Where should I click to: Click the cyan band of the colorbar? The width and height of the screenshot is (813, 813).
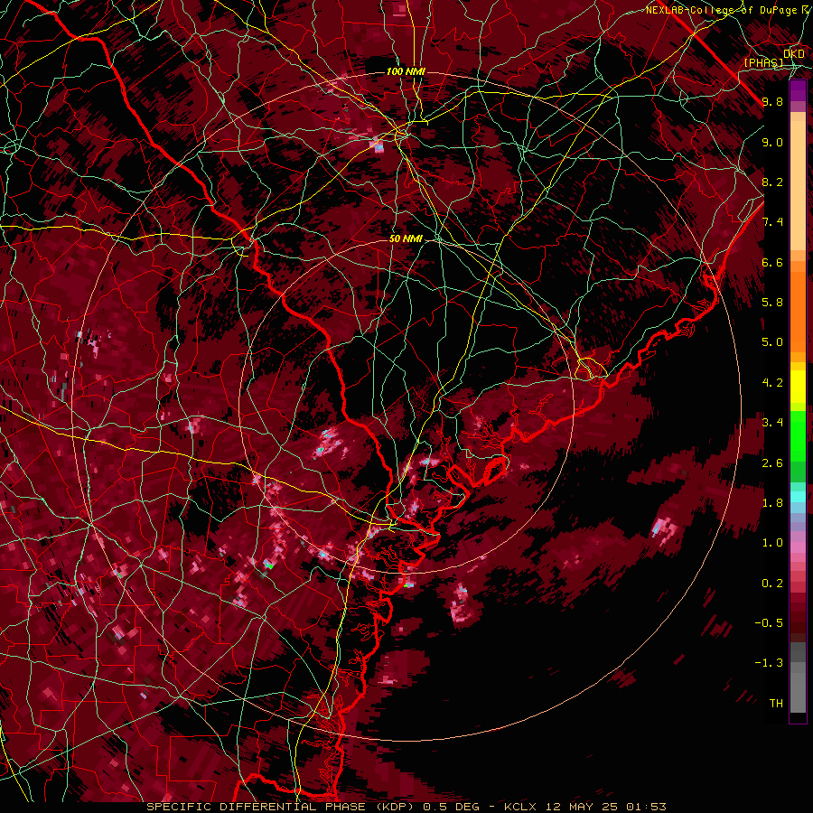coord(798,496)
